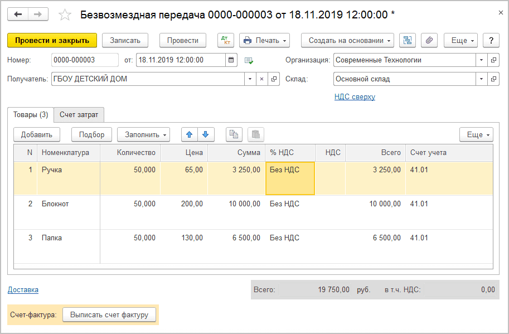
Task: Select the Блокнот nomenclature cell
Action: (69, 212)
